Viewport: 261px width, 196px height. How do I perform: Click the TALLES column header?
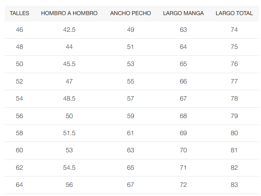pyautogui.click(x=19, y=13)
